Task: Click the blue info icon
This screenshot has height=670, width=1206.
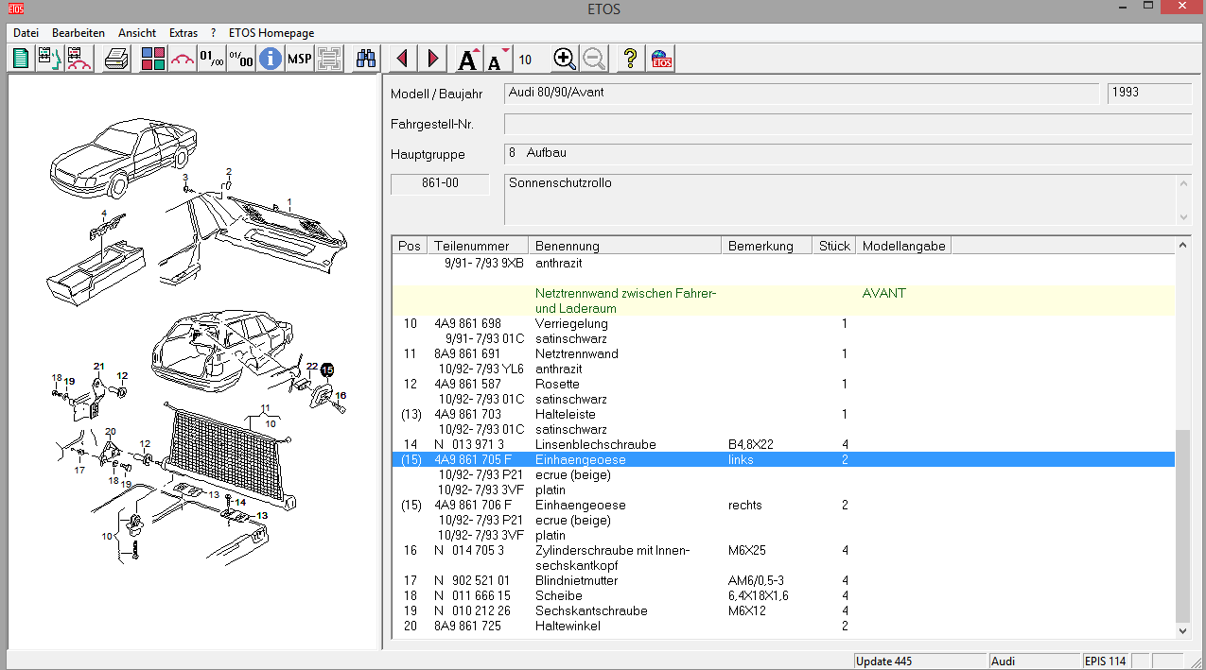Action: pos(271,59)
